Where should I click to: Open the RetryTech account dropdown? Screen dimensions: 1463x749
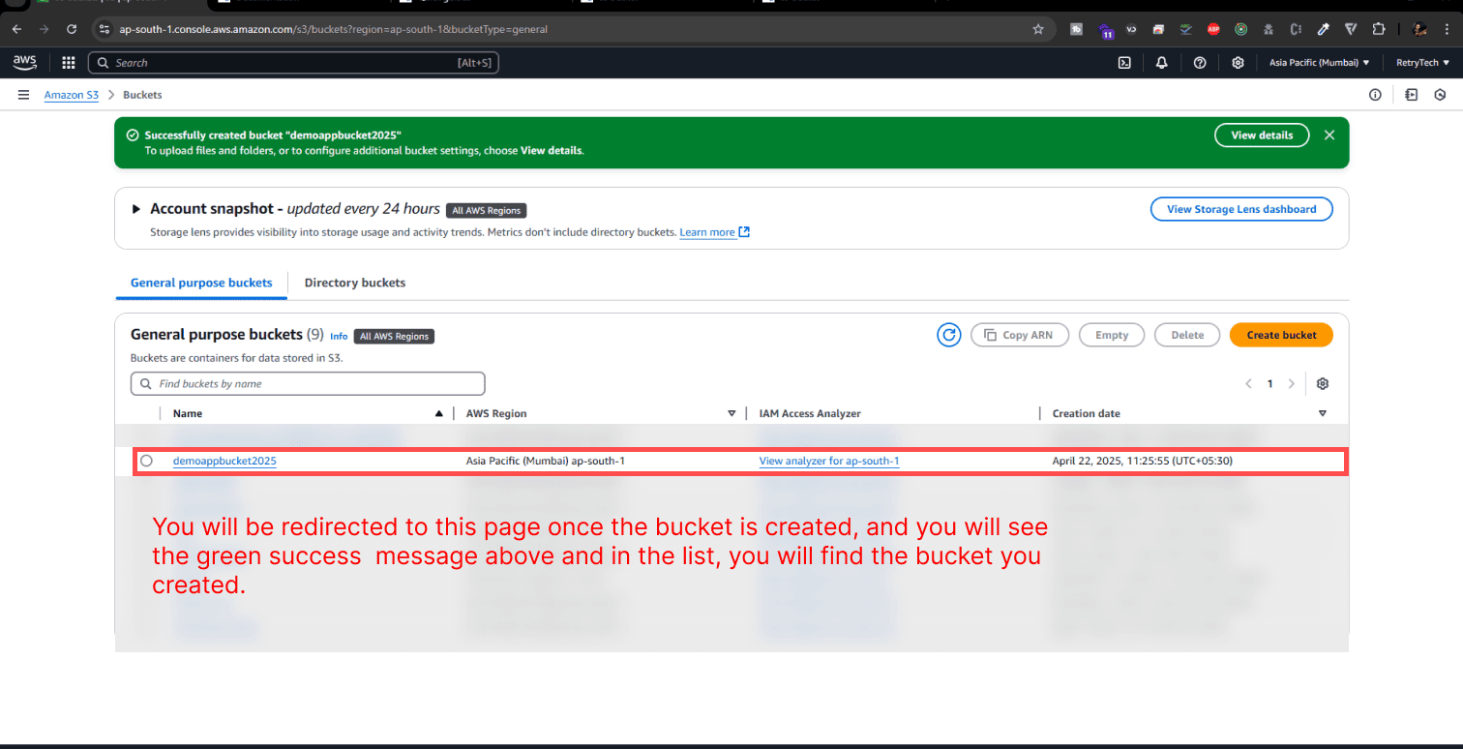click(x=1421, y=62)
